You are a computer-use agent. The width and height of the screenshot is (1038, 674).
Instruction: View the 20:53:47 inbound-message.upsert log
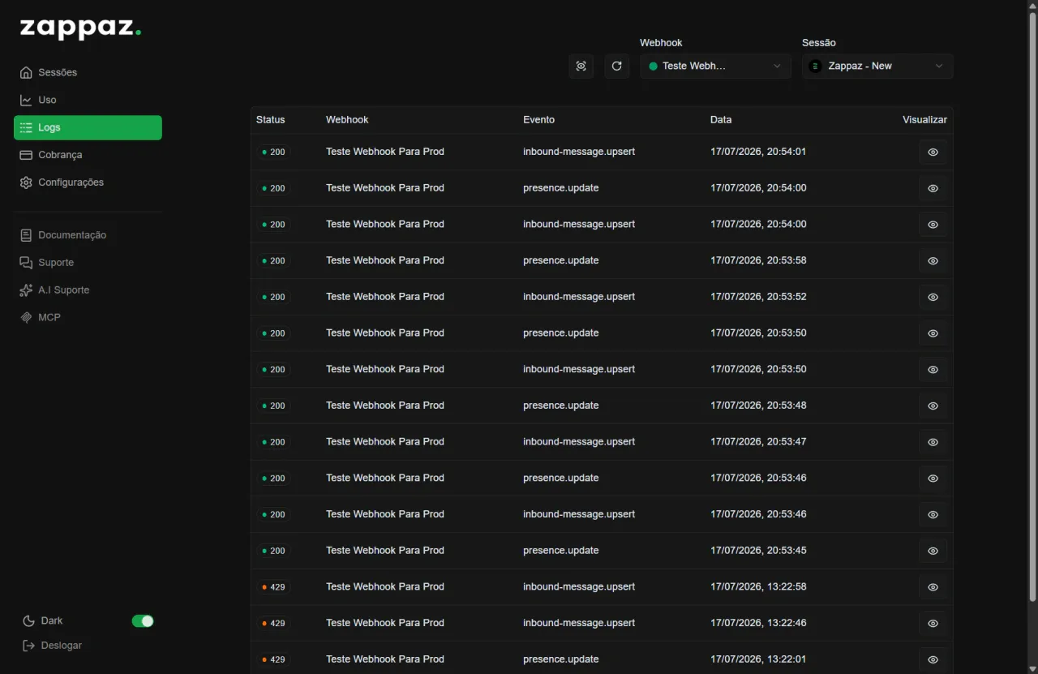tap(933, 442)
